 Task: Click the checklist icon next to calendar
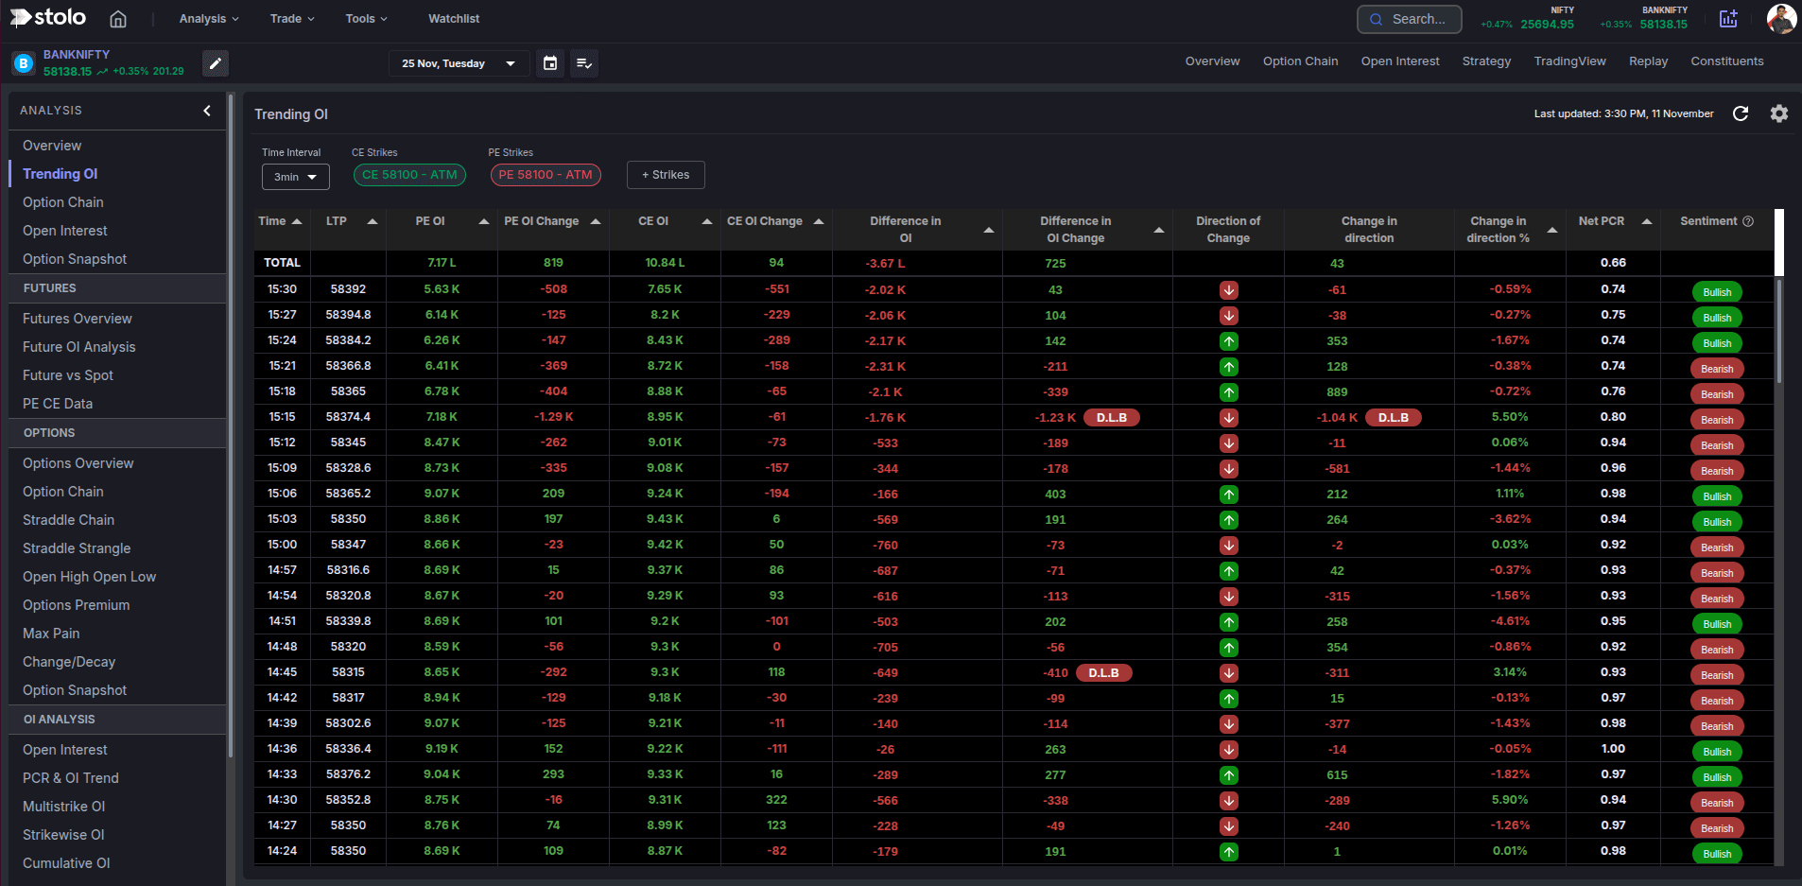point(584,63)
